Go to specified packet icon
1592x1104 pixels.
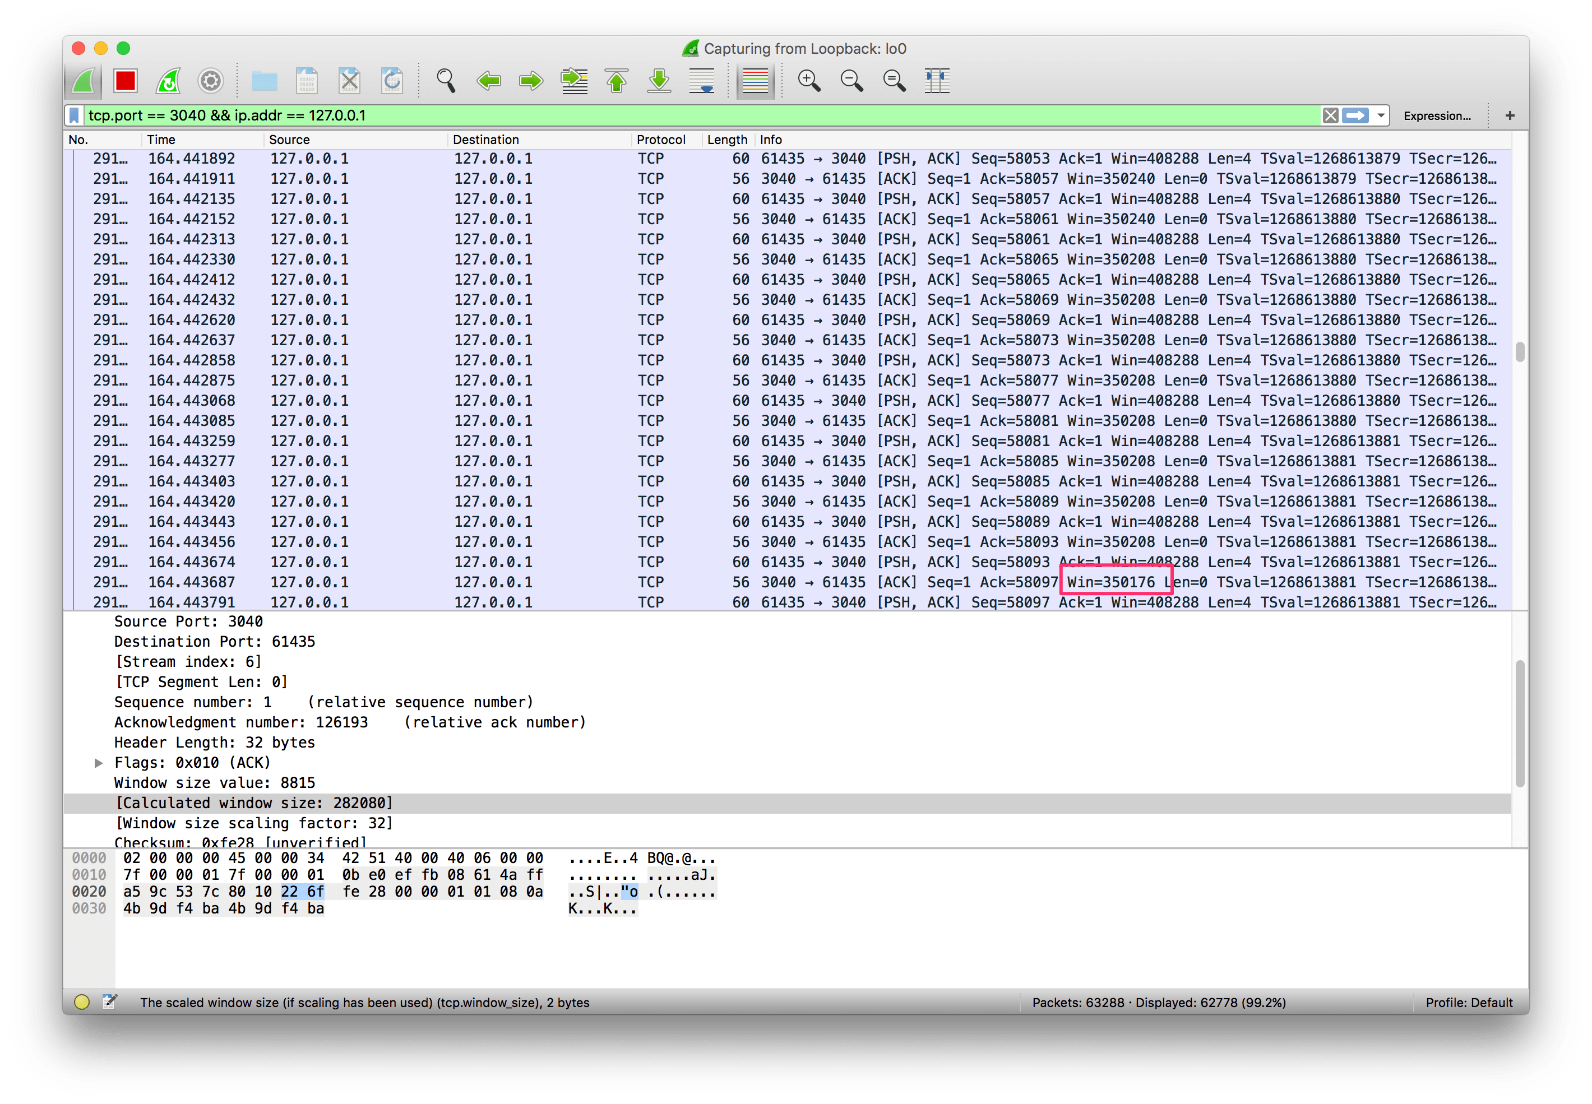(574, 81)
